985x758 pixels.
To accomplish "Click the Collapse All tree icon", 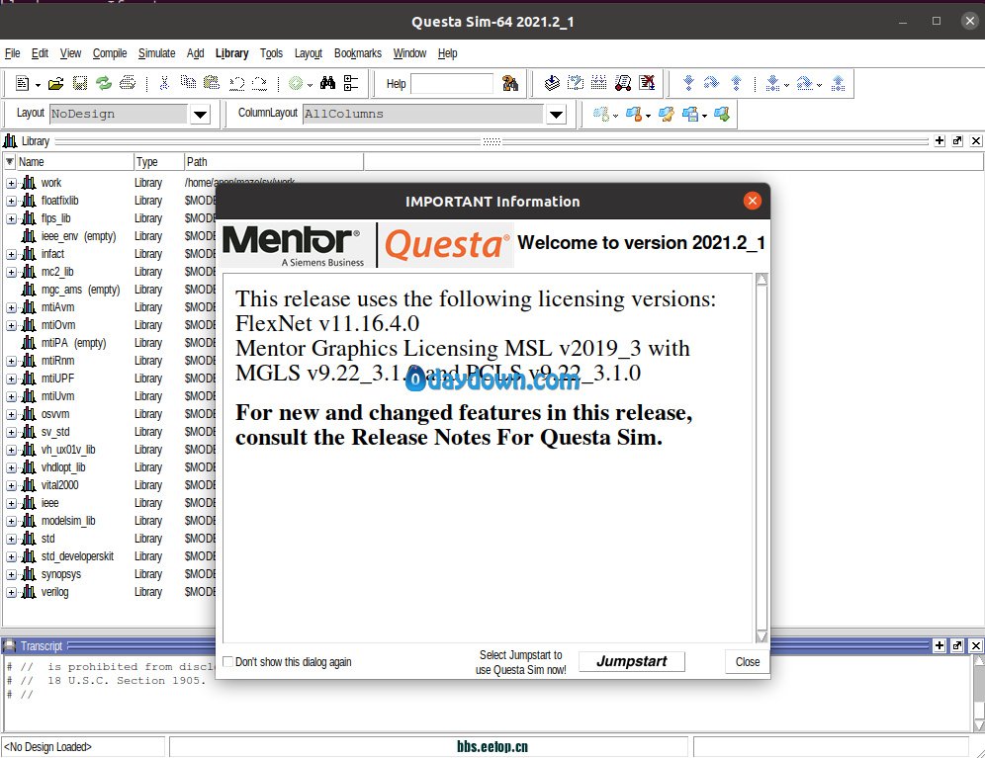I will pyautogui.click(x=351, y=83).
